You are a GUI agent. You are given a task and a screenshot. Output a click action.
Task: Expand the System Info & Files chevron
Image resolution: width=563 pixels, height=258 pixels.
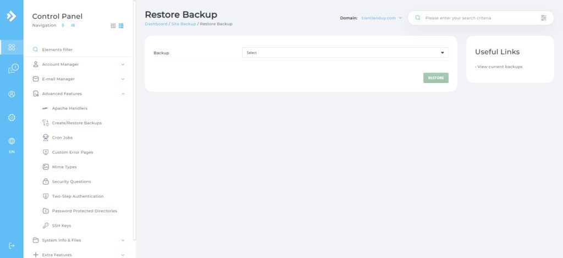point(123,240)
